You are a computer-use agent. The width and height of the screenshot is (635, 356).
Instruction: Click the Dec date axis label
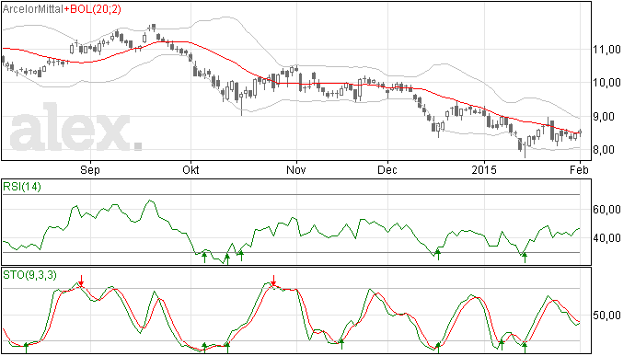pyautogui.click(x=387, y=169)
